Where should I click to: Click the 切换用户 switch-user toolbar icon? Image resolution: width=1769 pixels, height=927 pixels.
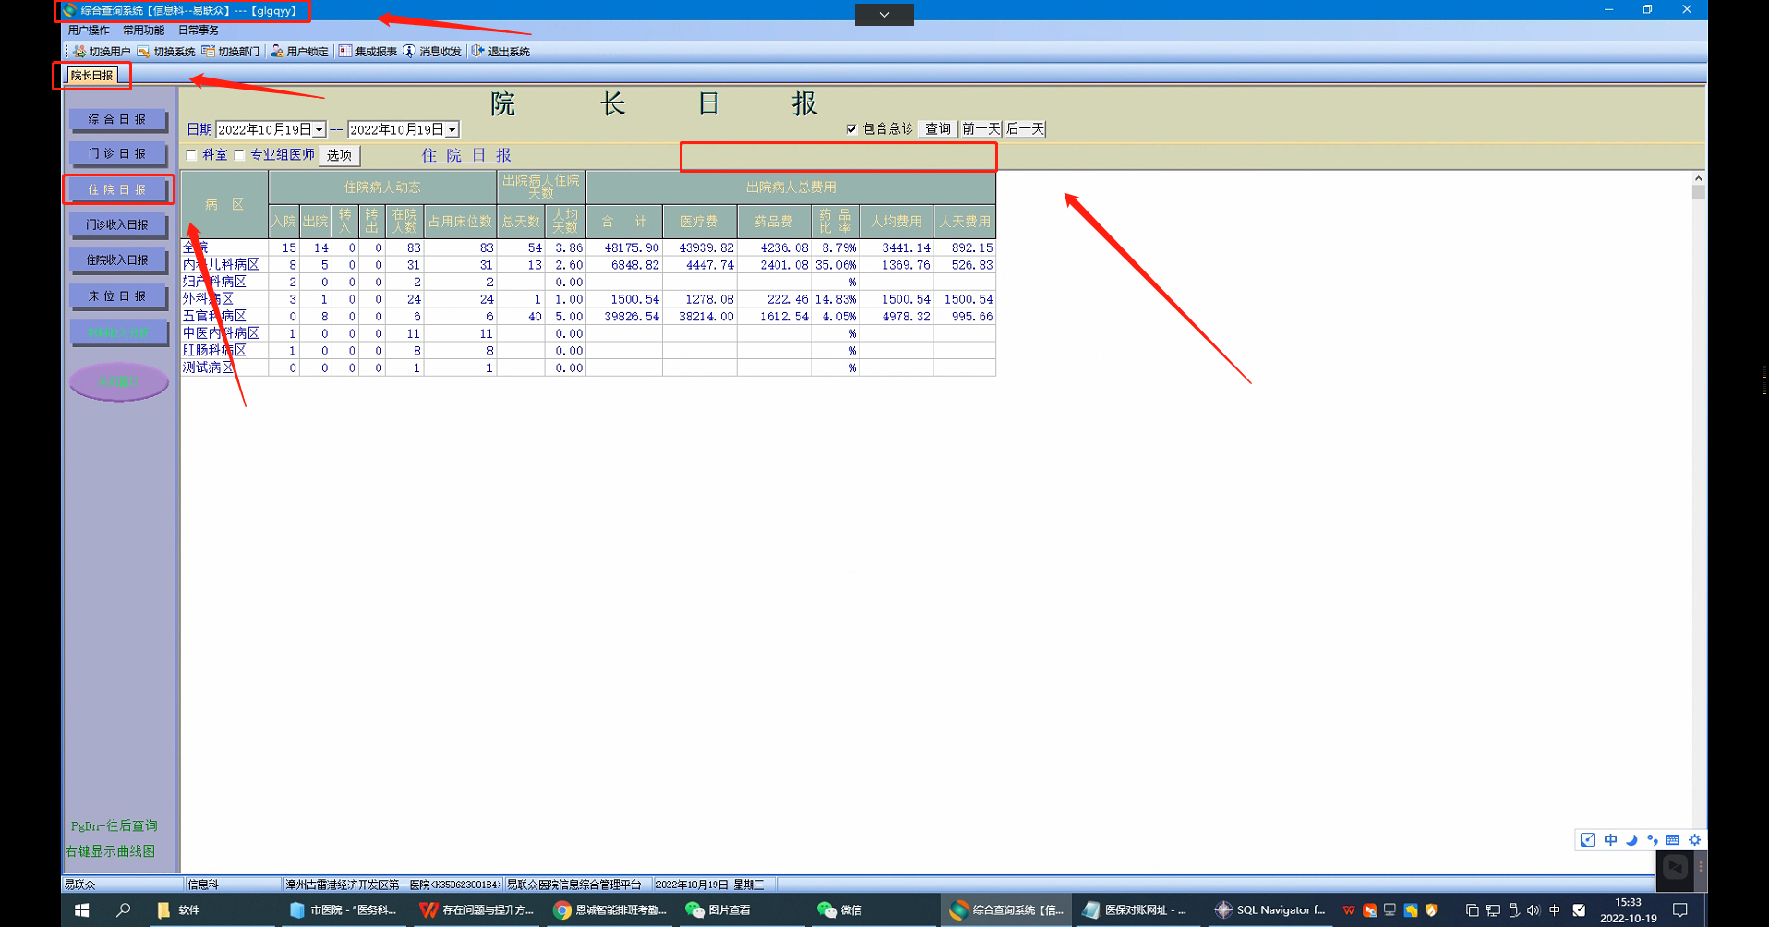[x=80, y=52]
